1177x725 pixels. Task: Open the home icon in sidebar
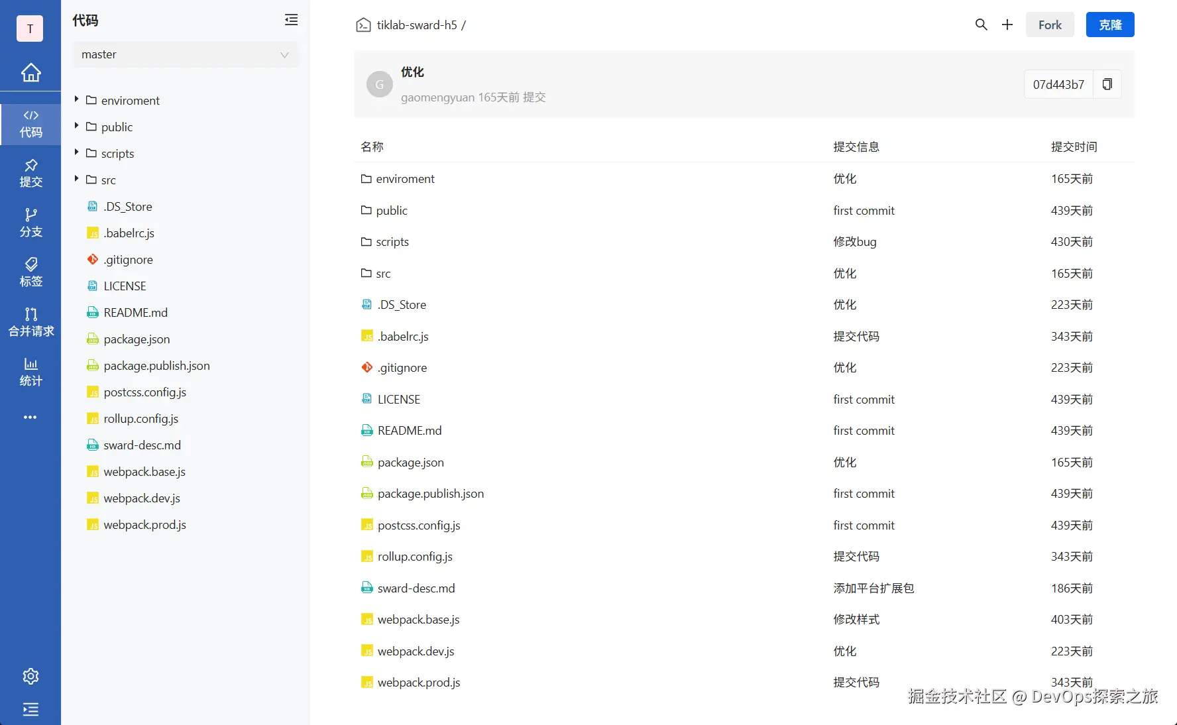point(30,72)
